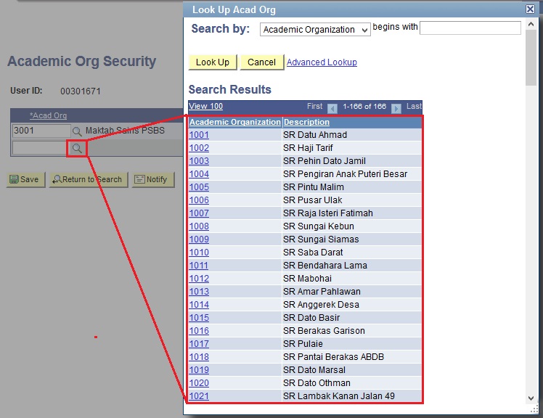Click lookup magnifier beside empty Acad Org field
This screenshot has width=543, height=418.
point(77,148)
